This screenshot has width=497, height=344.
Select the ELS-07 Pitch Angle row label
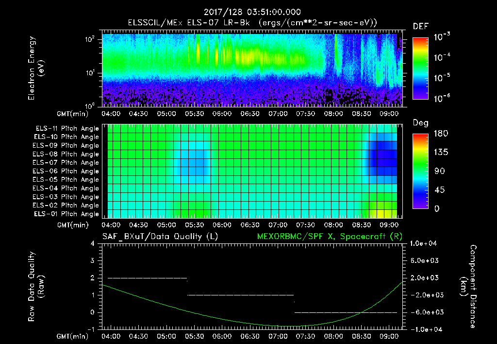(x=66, y=162)
